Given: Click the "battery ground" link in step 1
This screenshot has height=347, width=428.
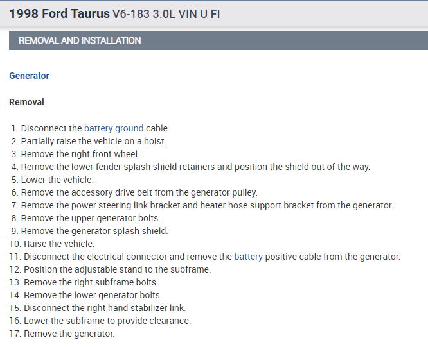Looking at the screenshot, I should pos(114,128).
